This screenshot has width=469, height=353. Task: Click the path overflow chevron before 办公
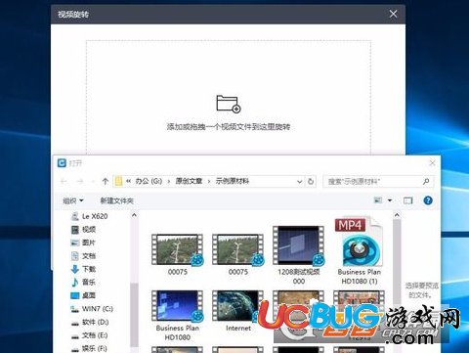tap(129, 181)
